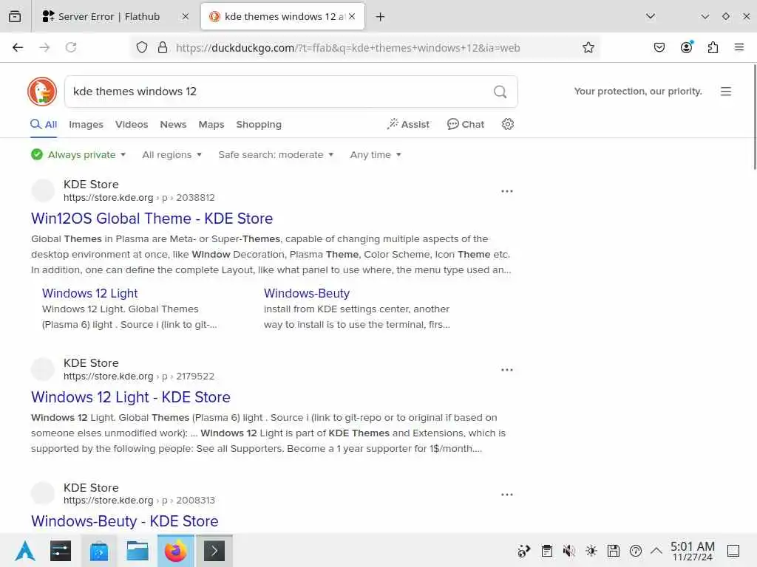757x567 pixels.
Task: Open a new browser tab
Action: point(381,17)
